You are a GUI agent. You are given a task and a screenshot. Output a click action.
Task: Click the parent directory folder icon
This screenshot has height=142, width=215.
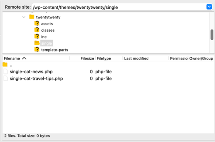(x=5, y=65)
